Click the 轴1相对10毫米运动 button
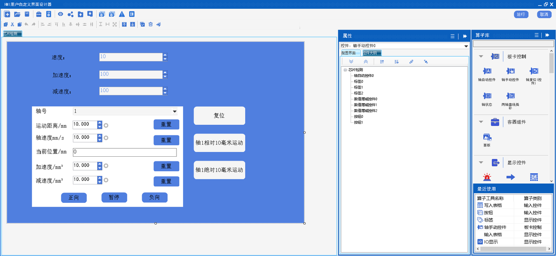556x256 pixels. click(219, 143)
